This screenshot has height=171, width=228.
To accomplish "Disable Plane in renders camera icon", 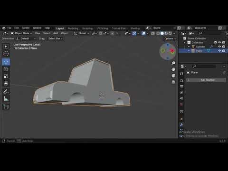I will (224, 51).
